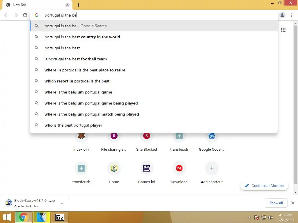
Task: Open the Home shortcut
Action: (x=114, y=172)
